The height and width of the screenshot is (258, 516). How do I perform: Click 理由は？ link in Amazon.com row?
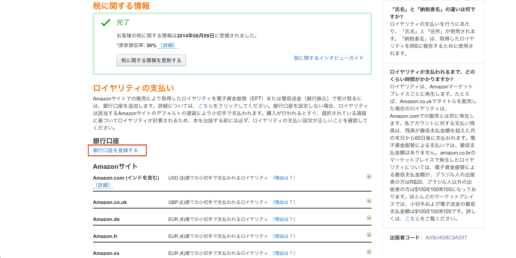click(284, 178)
